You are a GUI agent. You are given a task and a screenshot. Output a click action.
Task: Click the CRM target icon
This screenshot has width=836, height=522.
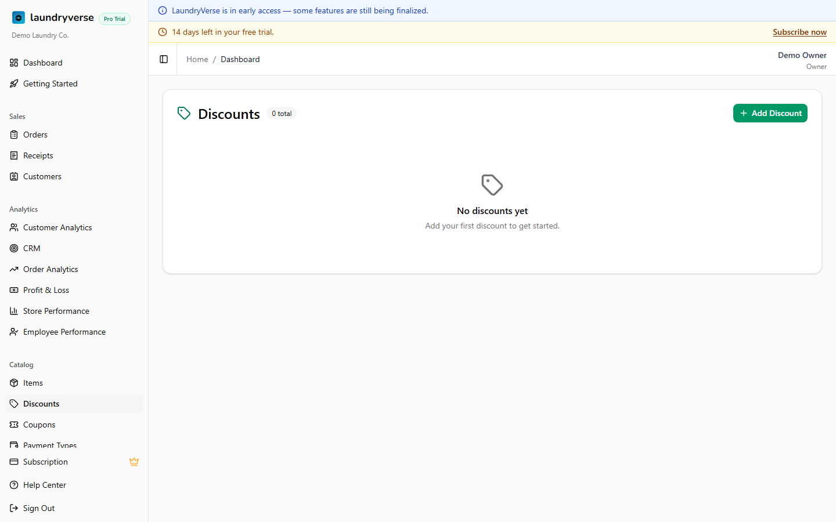click(14, 248)
